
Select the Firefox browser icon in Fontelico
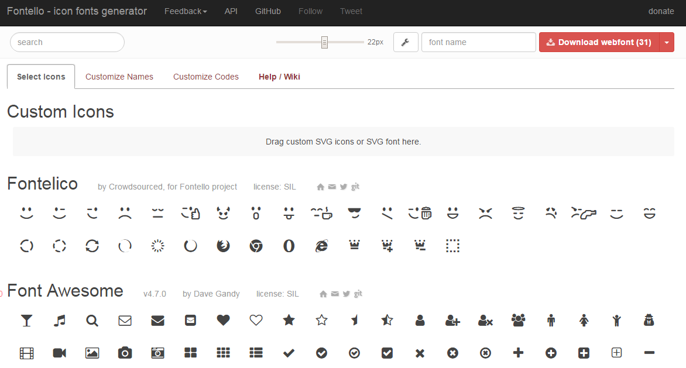(x=223, y=246)
